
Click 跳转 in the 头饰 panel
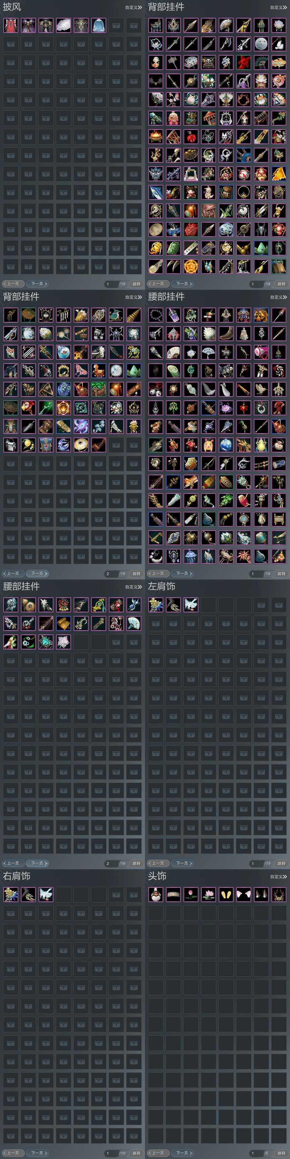281,1153
